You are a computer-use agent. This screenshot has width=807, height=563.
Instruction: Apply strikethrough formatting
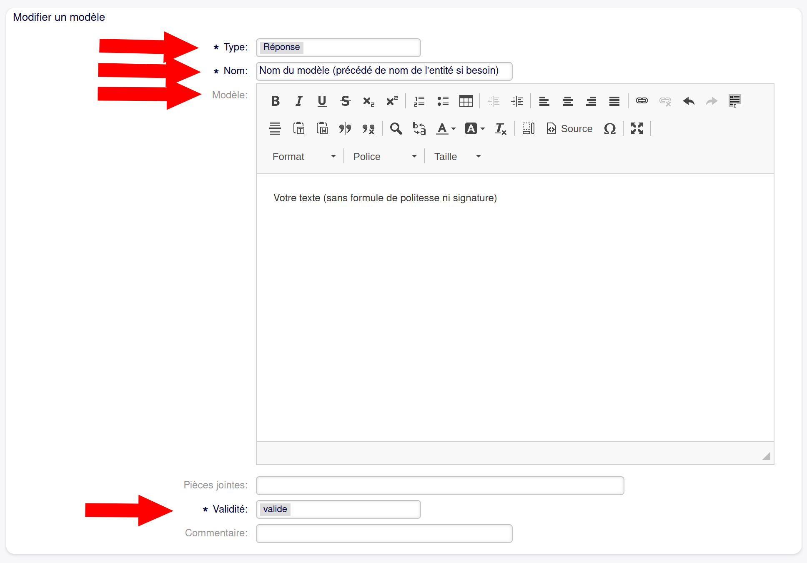click(x=345, y=101)
